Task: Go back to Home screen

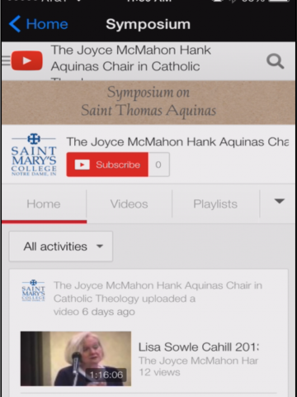Action: [x=39, y=24]
